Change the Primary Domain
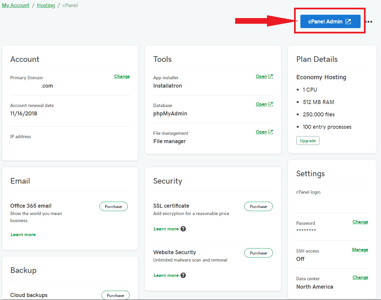This screenshot has width=381, height=300. (122, 77)
